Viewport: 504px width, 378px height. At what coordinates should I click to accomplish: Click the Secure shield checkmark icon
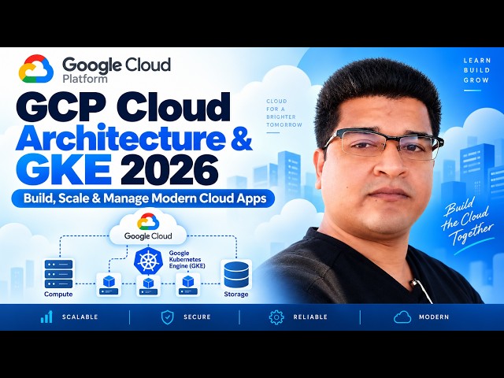(167, 317)
